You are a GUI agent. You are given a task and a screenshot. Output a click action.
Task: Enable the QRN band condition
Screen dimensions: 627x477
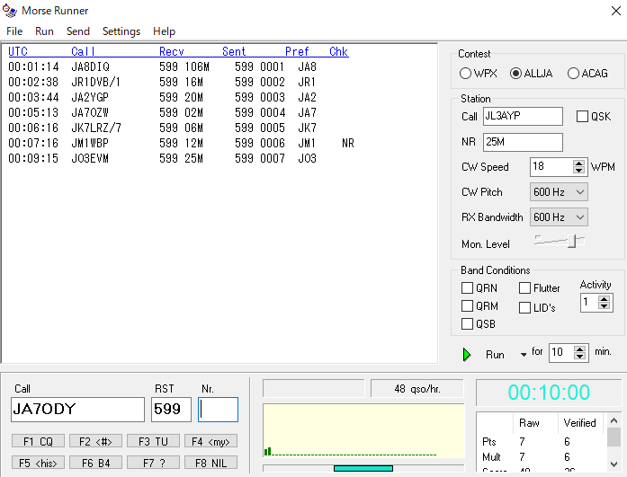click(467, 287)
